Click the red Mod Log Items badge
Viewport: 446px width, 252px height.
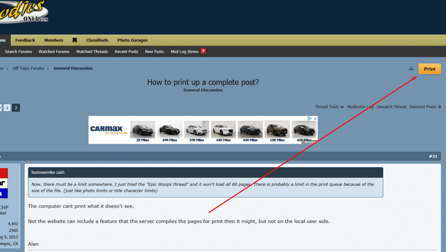(203, 51)
